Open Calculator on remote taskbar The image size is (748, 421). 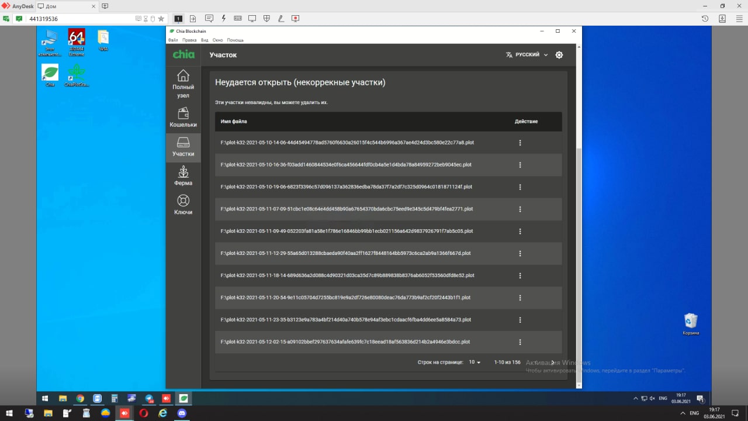[115, 398]
